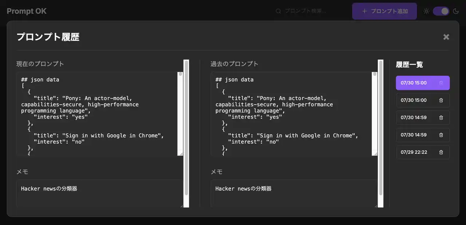The height and width of the screenshot is (225, 466).
Task: Delete the lower 07/30 14:59 history entry
Action: click(441, 135)
